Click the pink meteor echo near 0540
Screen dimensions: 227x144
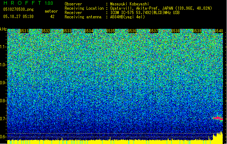click(x=218, y=118)
